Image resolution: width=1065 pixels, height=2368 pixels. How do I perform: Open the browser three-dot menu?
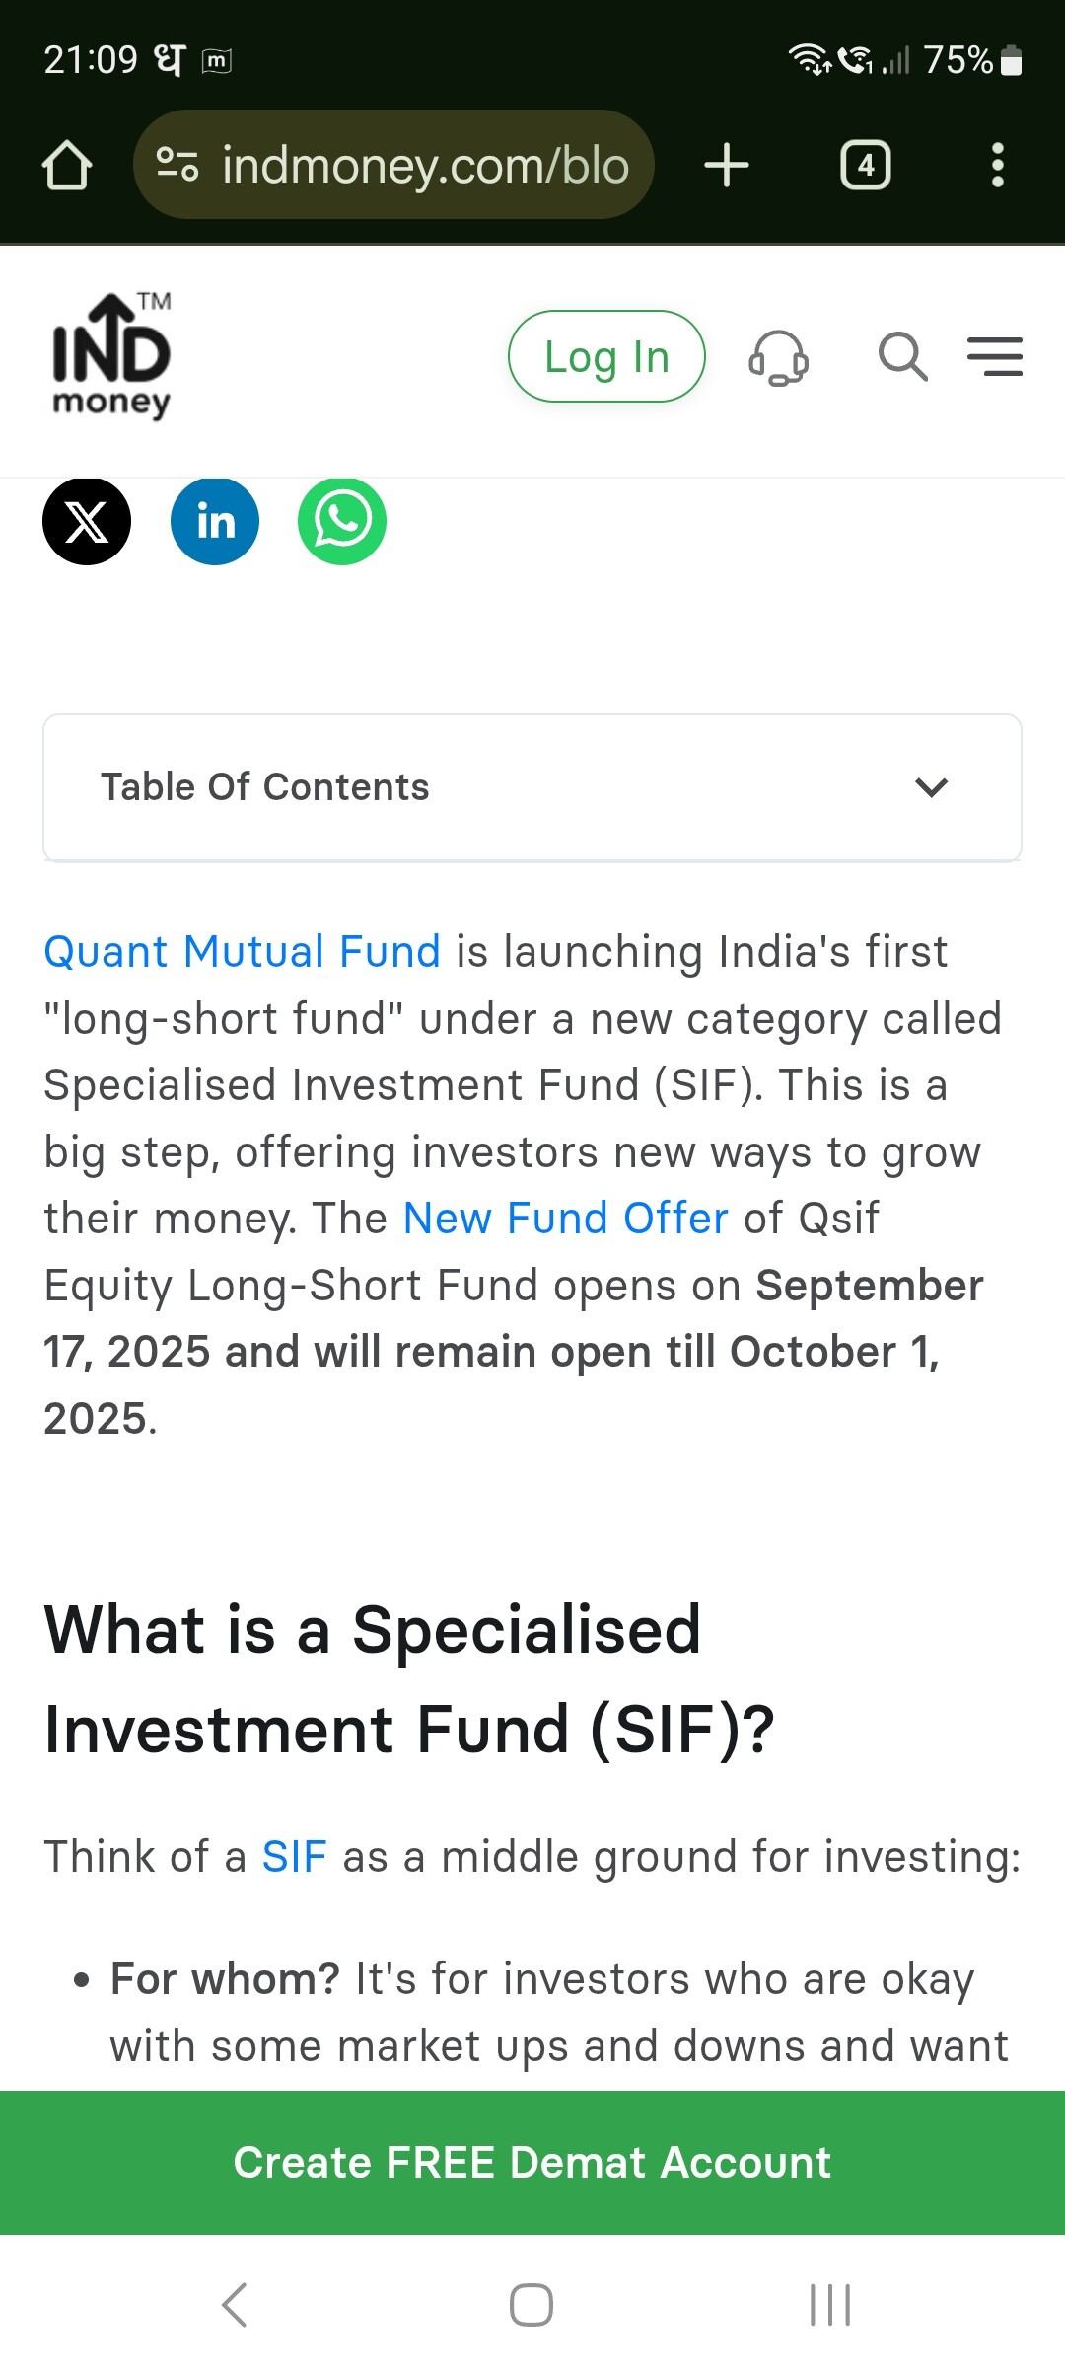click(x=997, y=165)
